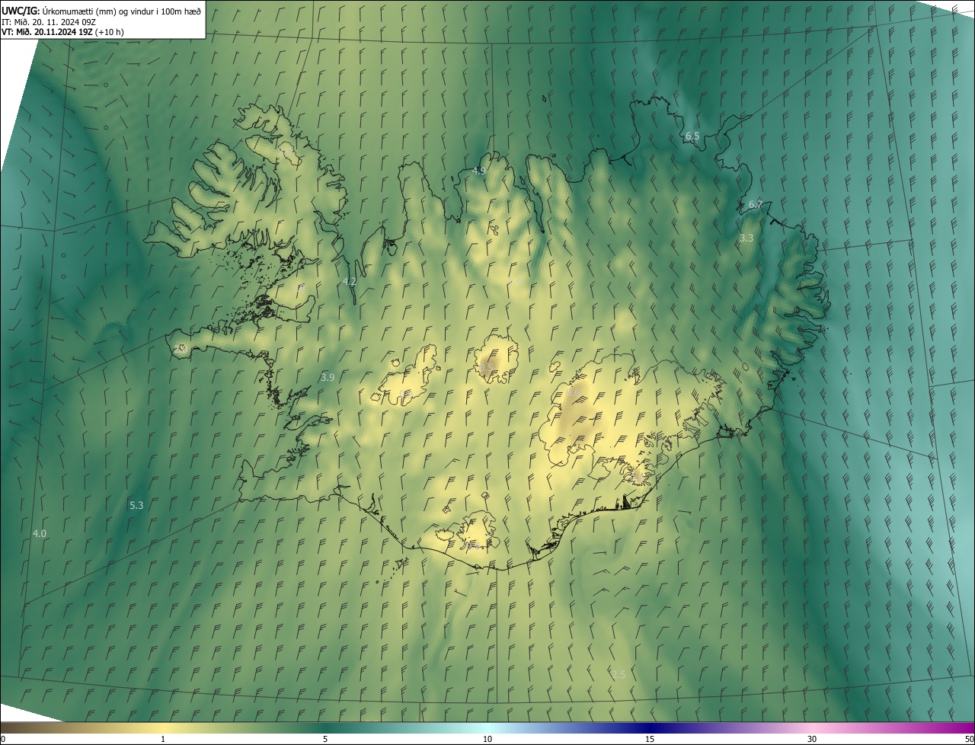Click the 6.7 value label on the map
Screen dimensions: 975x745
click(756, 204)
